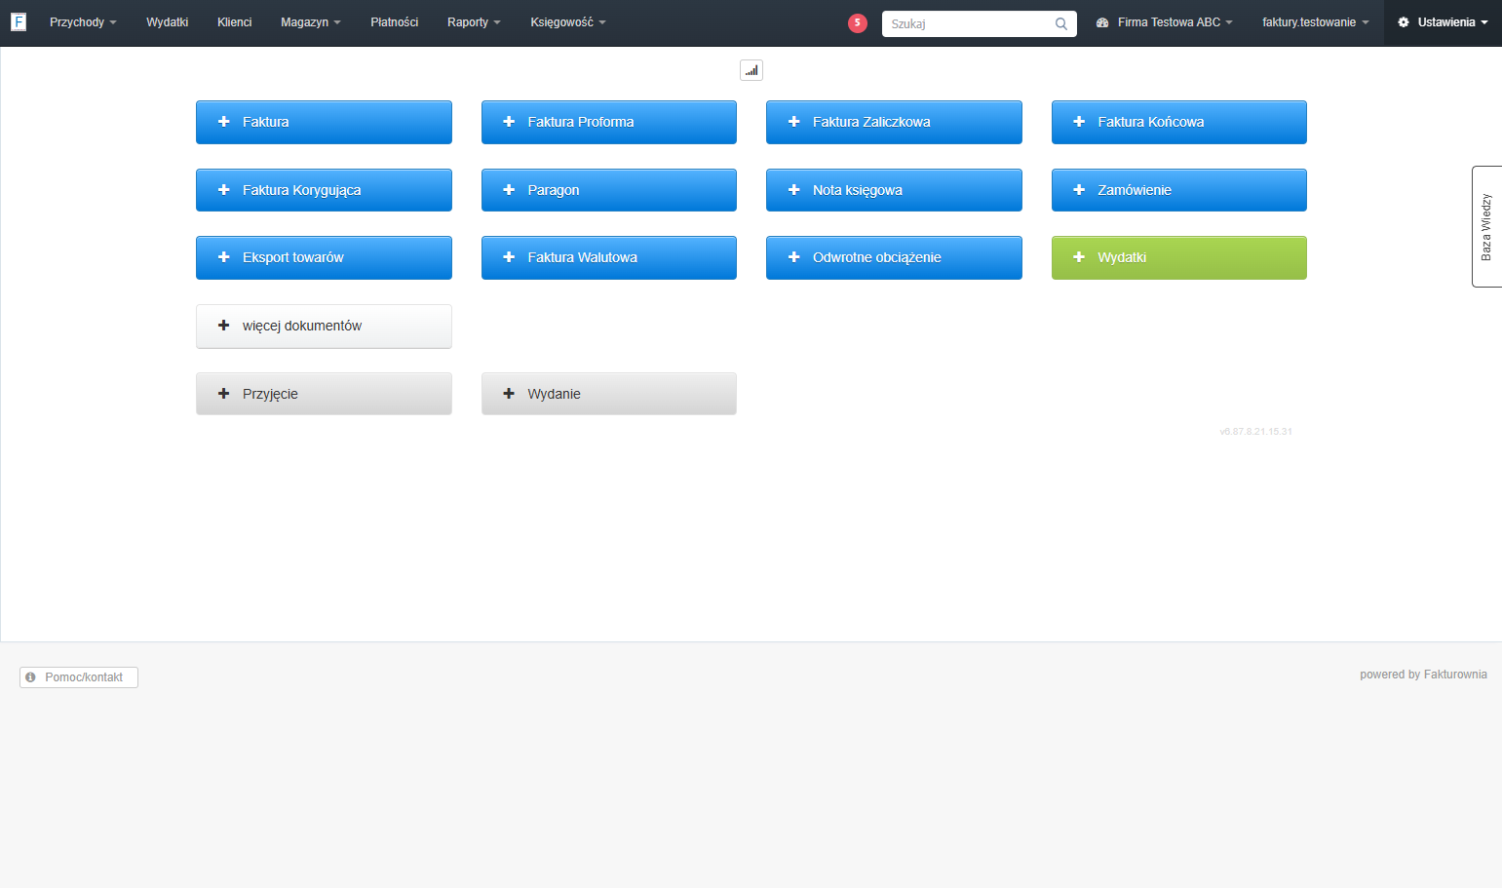Create a Faktura Walutowa
The image size is (1502, 888).
pyautogui.click(x=609, y=257)
